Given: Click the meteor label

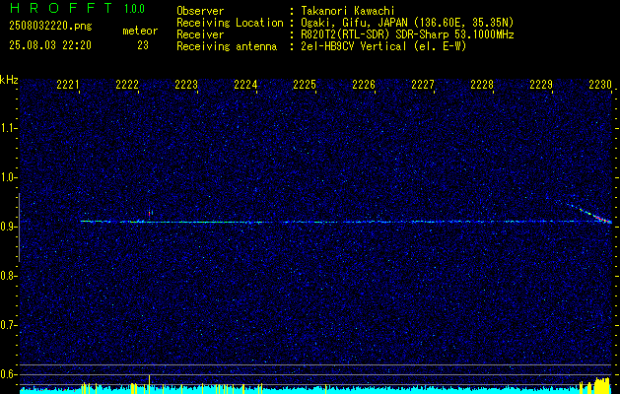Looking at the screenshot, I should [140, 31].
